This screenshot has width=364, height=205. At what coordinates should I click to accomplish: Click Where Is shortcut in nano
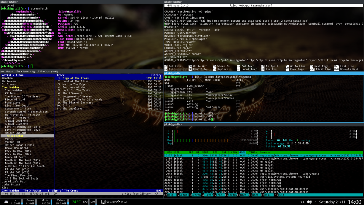[221, 66]
